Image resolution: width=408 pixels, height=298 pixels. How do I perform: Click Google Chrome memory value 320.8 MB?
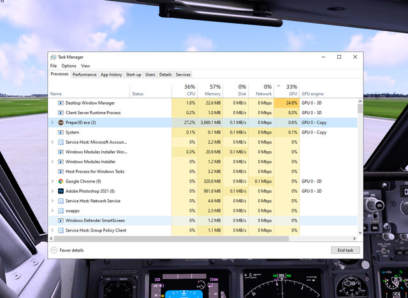212,181
